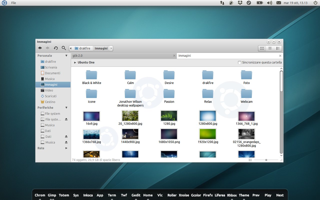Screen dimensions: 320x200
Task: Open the Calm folder
Action: point(130,77)
